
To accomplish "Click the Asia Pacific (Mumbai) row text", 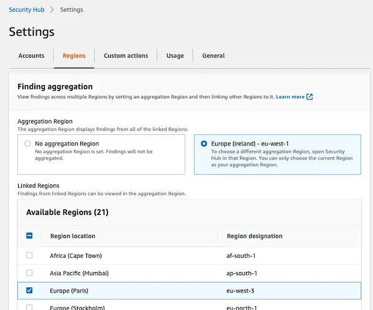I will [x=79, y=273].
